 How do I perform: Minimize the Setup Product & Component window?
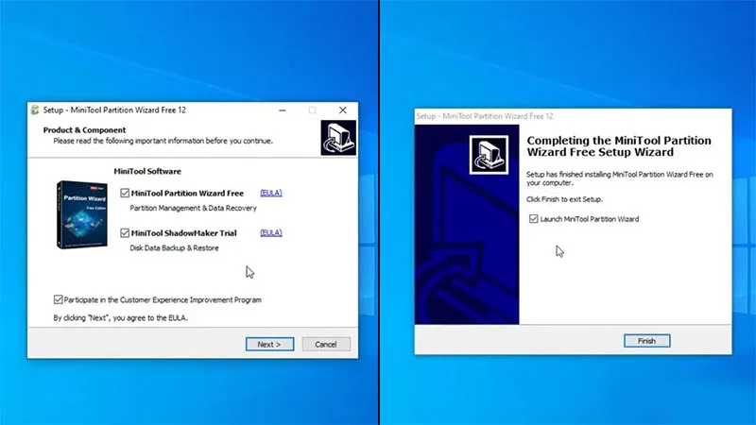(283, 110)
